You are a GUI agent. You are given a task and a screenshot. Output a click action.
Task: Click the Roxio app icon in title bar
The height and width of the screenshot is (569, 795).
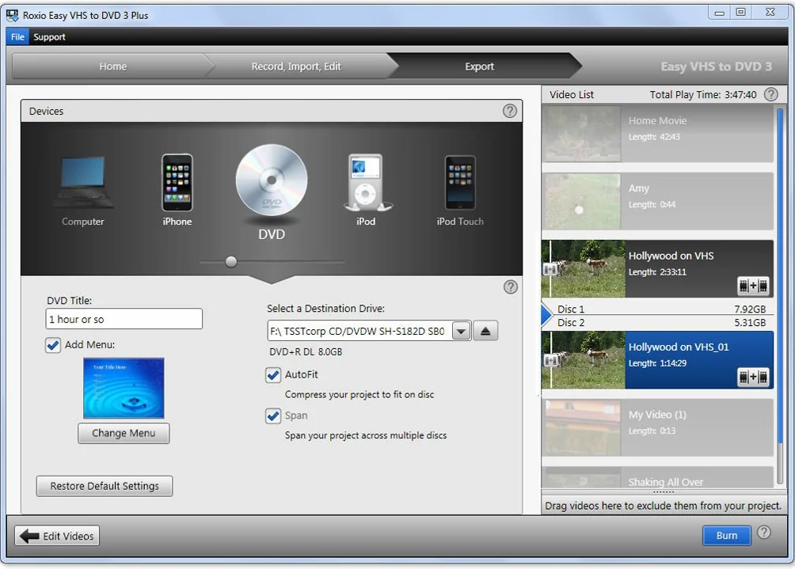coord(12,15)
